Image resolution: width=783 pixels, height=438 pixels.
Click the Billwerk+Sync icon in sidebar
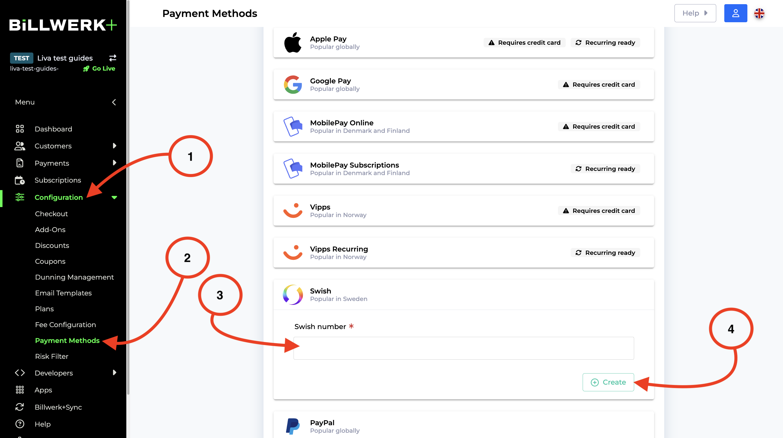20,406
